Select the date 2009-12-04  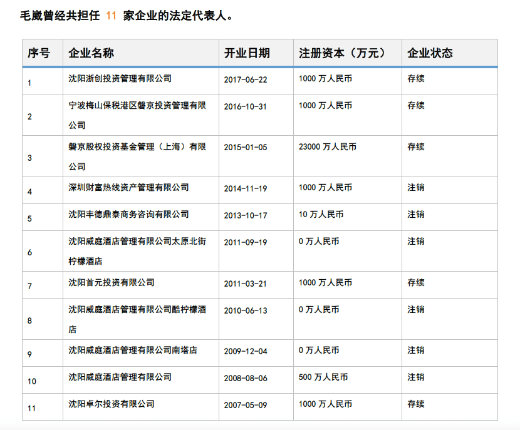pyautogui.click(x=246, y=352)
